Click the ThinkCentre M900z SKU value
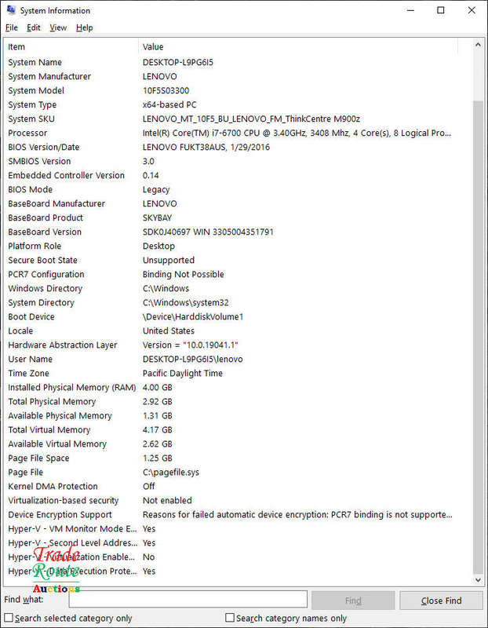The width and height of the screenshot is (488, 628). (251, 119)
